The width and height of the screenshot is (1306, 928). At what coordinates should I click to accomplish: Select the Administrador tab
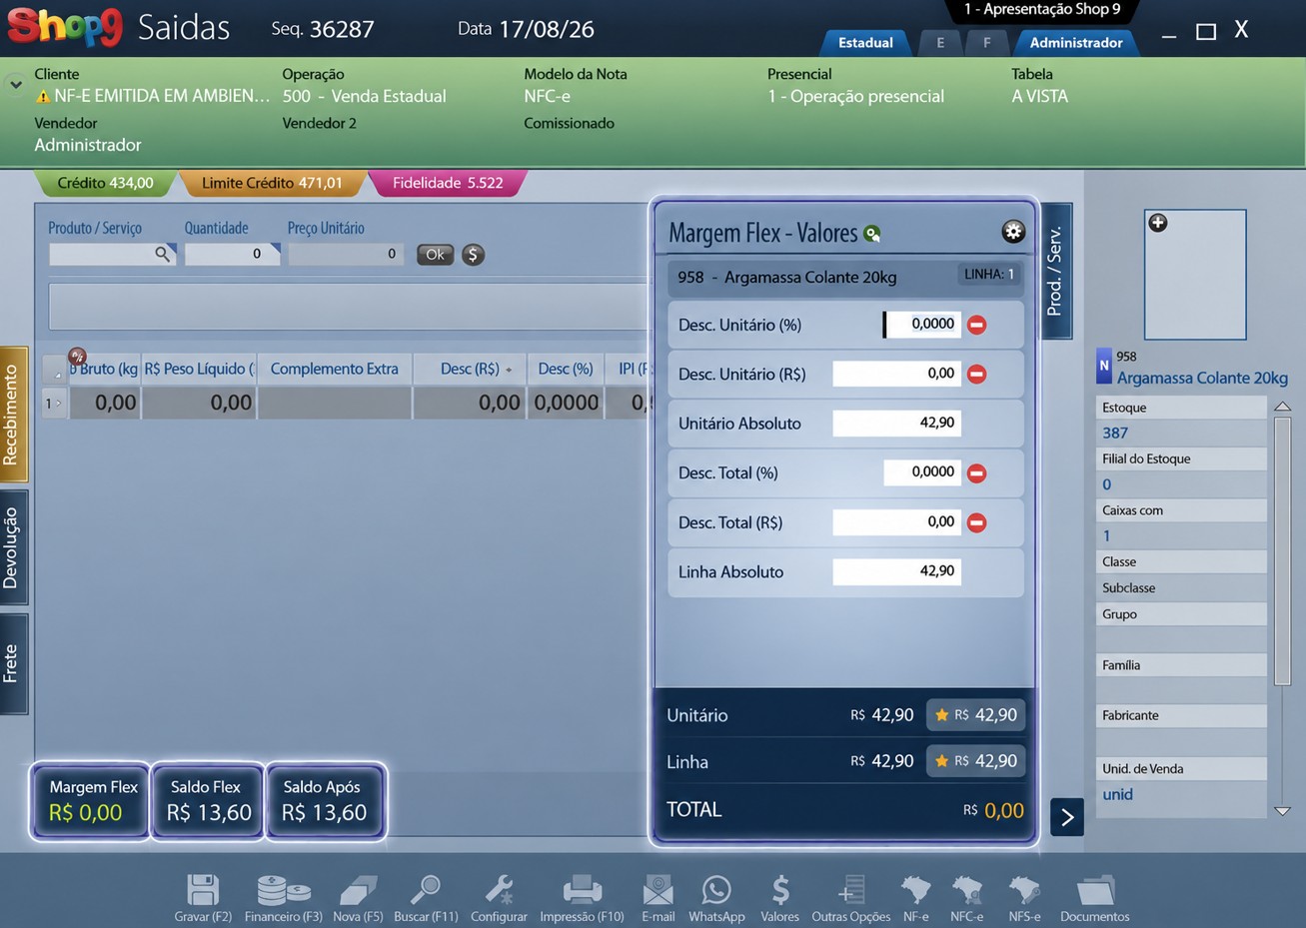pos(1076,42)
